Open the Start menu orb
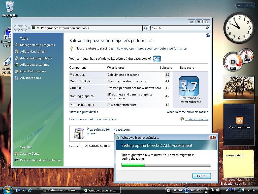 click(x=8, y=190)
